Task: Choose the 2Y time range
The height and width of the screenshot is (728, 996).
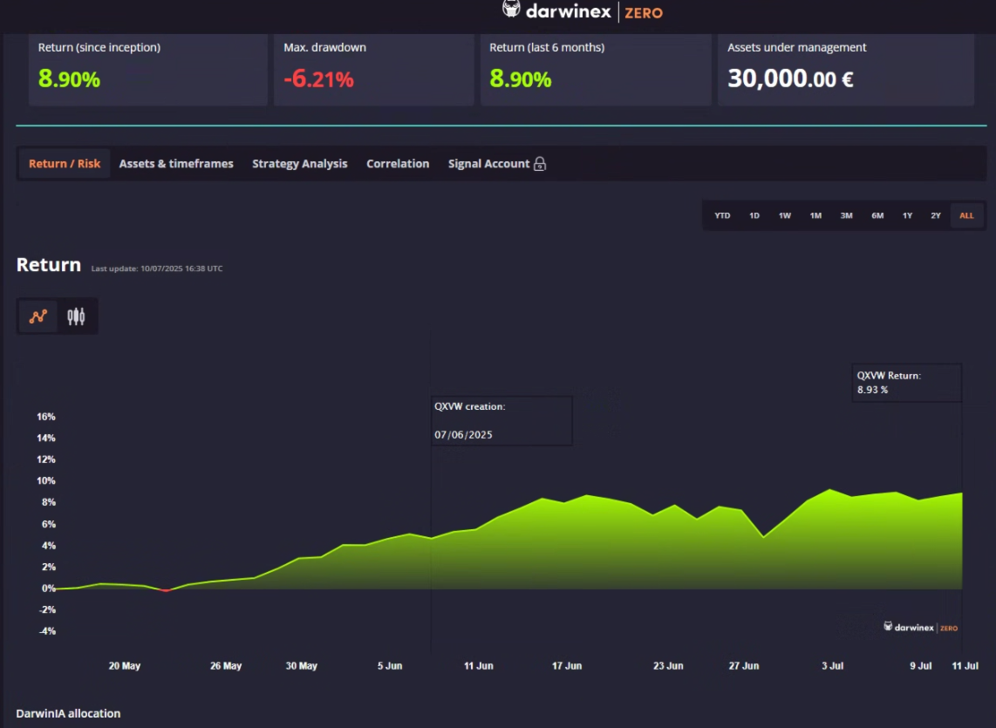Action: pos(936,215)
